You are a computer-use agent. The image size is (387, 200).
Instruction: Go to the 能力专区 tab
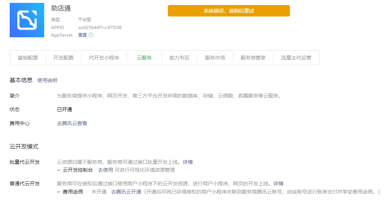pyautogui.click(x=179, y=58)
